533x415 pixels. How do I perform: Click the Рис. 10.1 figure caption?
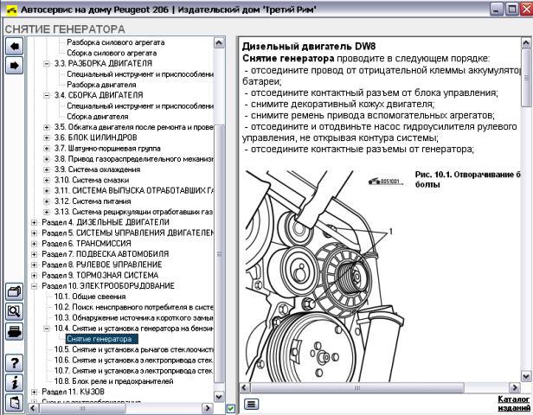[468, 179]
